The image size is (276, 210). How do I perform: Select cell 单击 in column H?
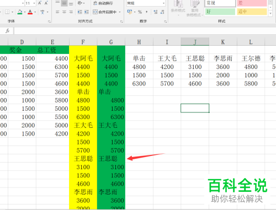139,58
